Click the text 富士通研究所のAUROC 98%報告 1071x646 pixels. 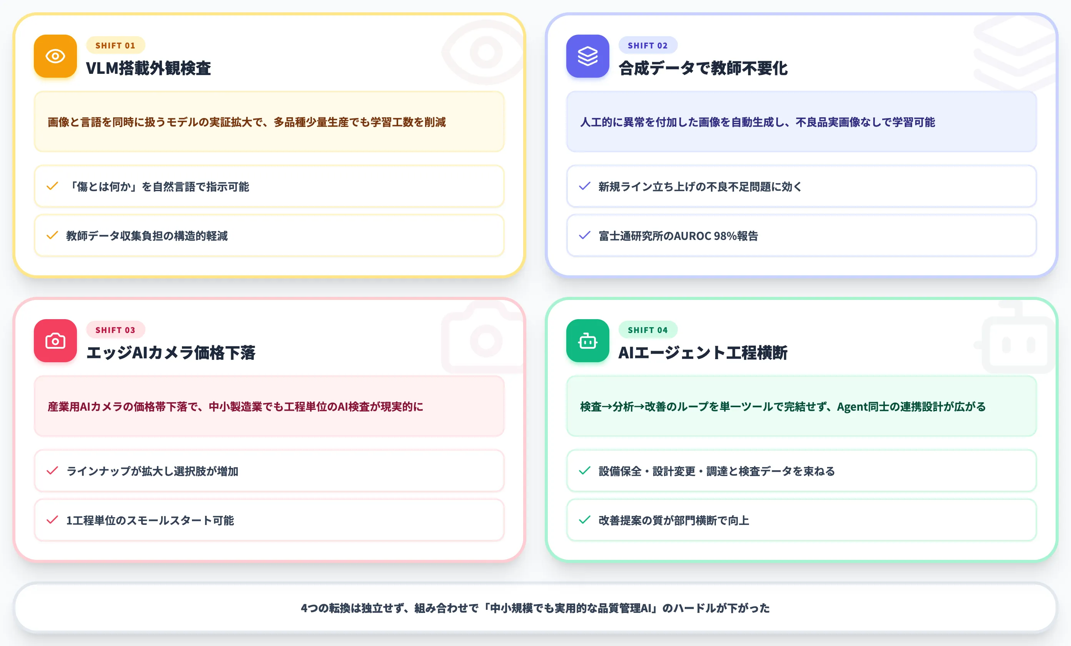click(678, 236)
